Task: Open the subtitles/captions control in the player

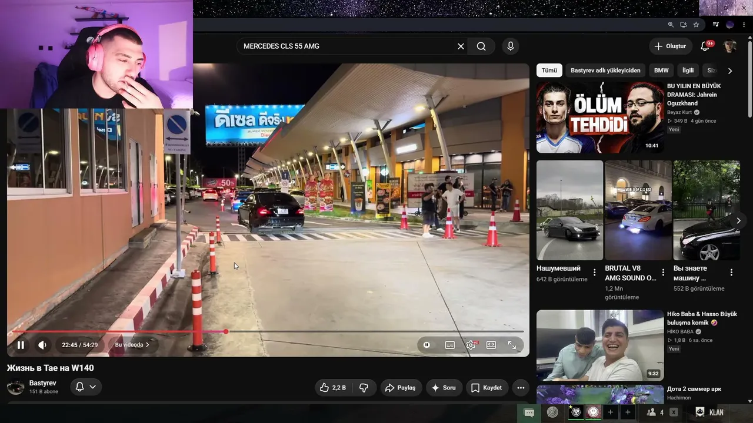Action: click(450, 345)
